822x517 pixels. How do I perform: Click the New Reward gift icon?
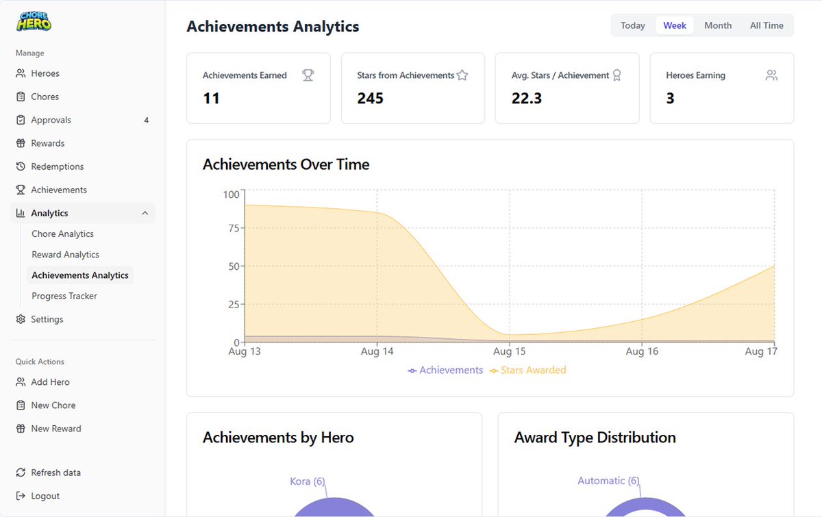tap(21, 429)
